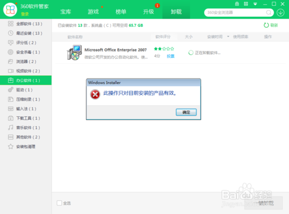Sort by 大小 column header

point(188,36)
